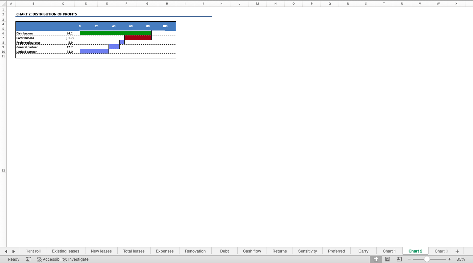The height and width of the screenshot is (263, 473).
Task: Switch to Normal view in status bar
Action: click(376, 259)
